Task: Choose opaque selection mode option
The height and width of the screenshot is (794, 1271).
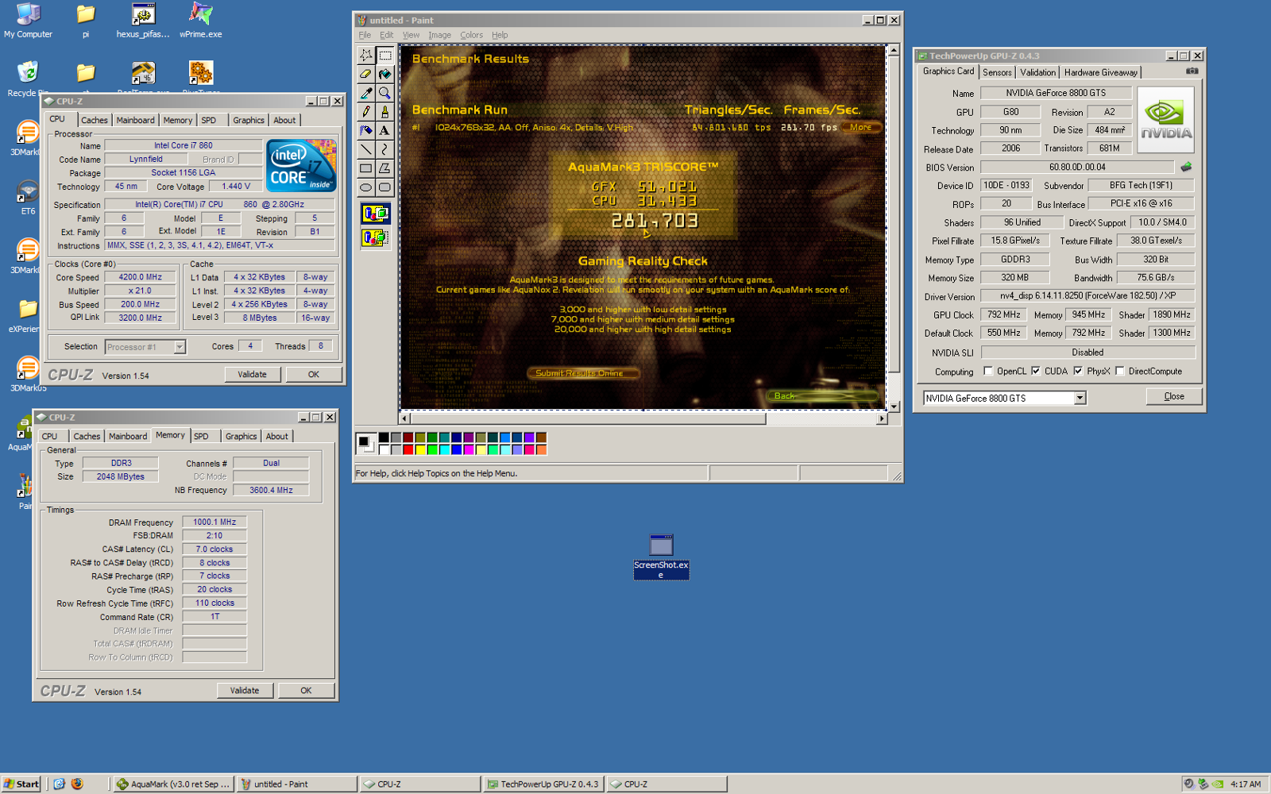Action: point(376,214)
